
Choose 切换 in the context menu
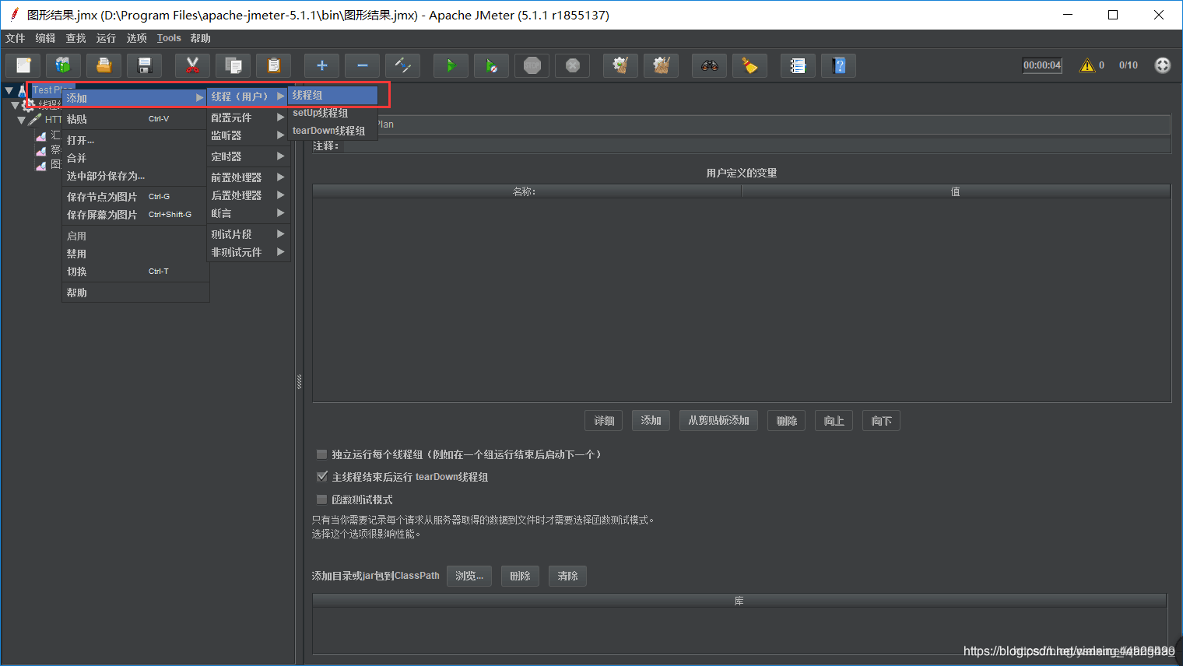135,272
